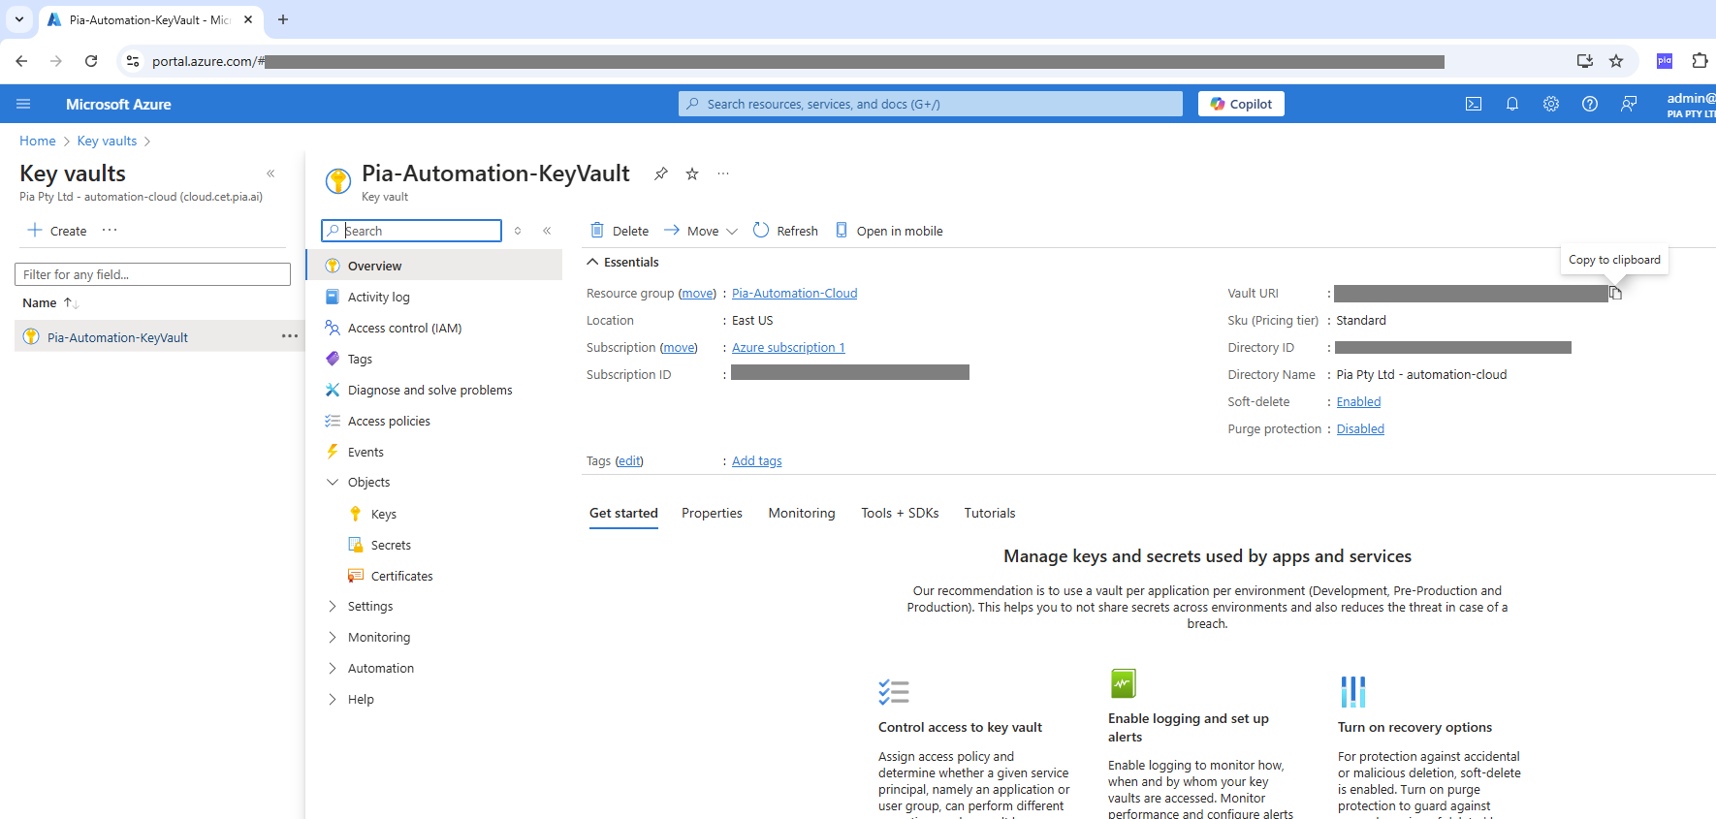This screenshot has height=819, width=1716.
Task: Open the Pia-Automation-Cloud resource group link
Action: (x=794, y=293)
